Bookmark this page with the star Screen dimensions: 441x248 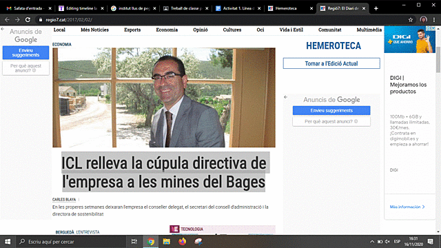411,20
